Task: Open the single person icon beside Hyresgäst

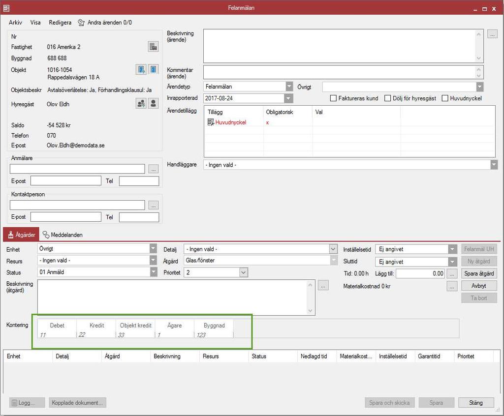Action: point(154,103)
